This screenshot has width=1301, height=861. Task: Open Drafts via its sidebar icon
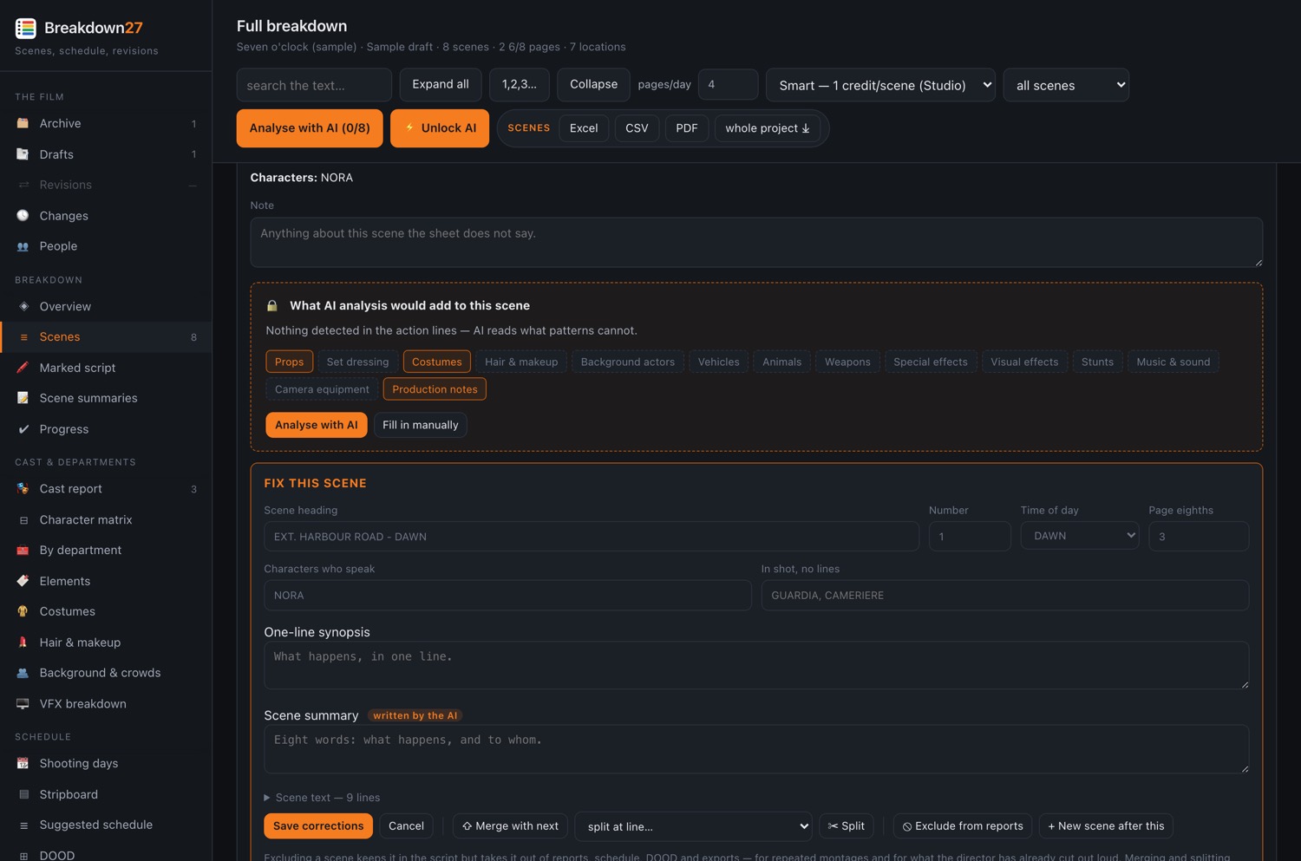(23, 154)
